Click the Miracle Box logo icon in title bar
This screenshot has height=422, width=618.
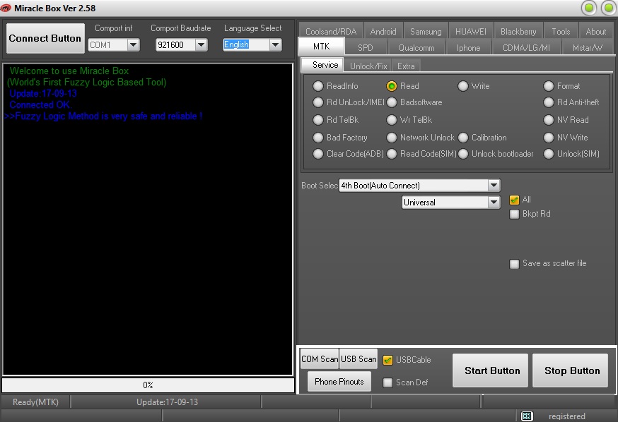coord(6,8)
